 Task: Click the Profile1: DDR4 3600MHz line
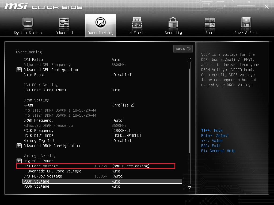[x=60, y=110]
